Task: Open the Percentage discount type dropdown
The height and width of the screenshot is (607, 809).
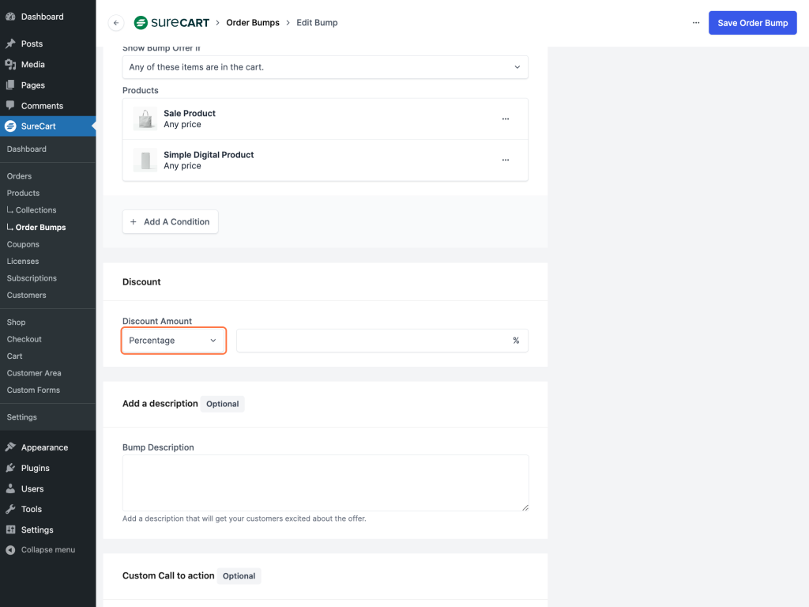Action: [174, 341]
